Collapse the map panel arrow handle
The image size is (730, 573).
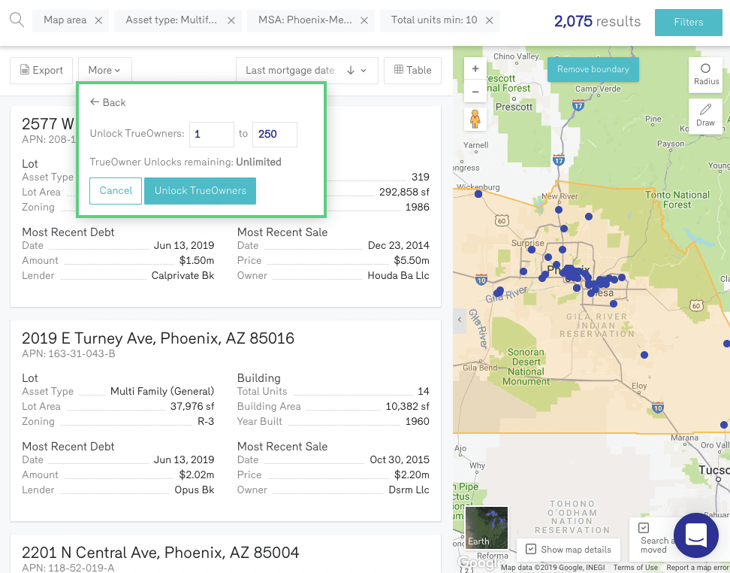[x=459, y=320]
